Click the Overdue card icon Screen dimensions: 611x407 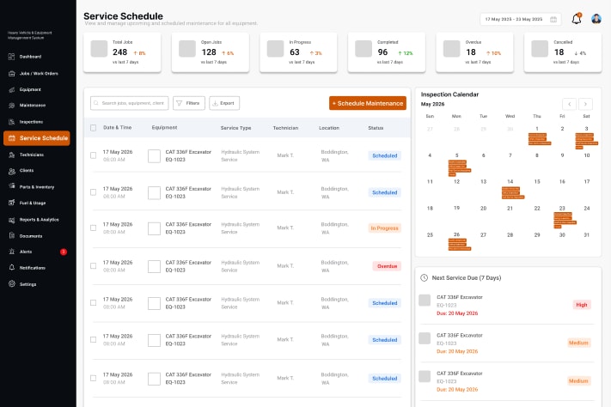[452, 49]
